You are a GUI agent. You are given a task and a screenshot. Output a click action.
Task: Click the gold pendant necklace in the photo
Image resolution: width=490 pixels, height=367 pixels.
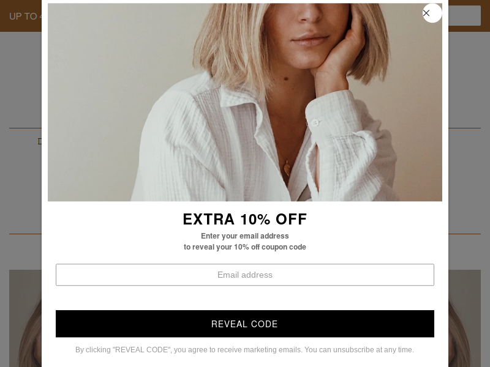click(x=287, y=169)
